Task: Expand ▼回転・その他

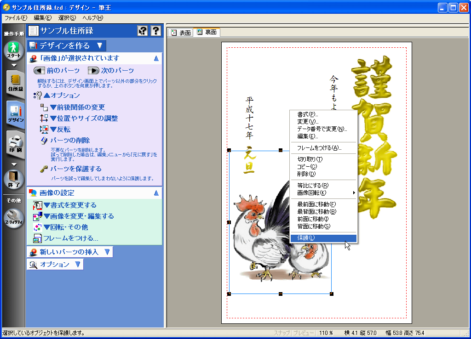Action: point(66,227)
